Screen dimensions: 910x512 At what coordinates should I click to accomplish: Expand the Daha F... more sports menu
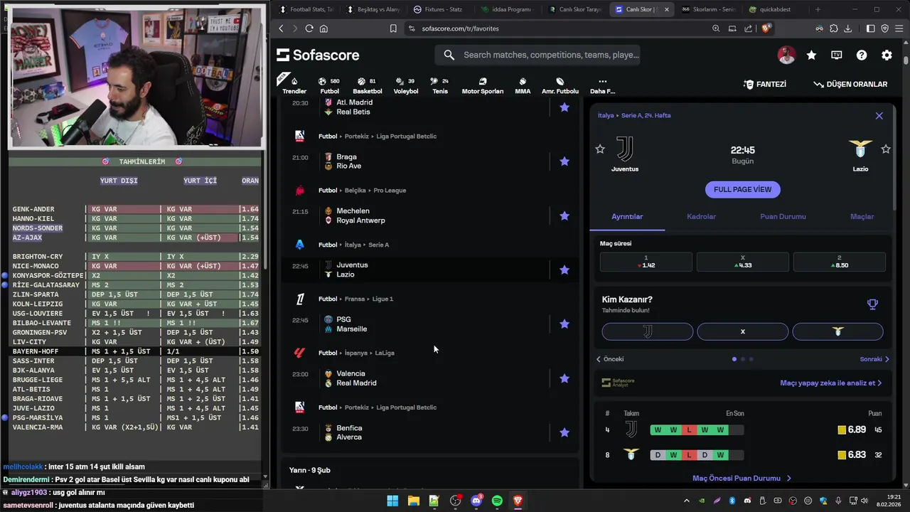click(602, 85)
